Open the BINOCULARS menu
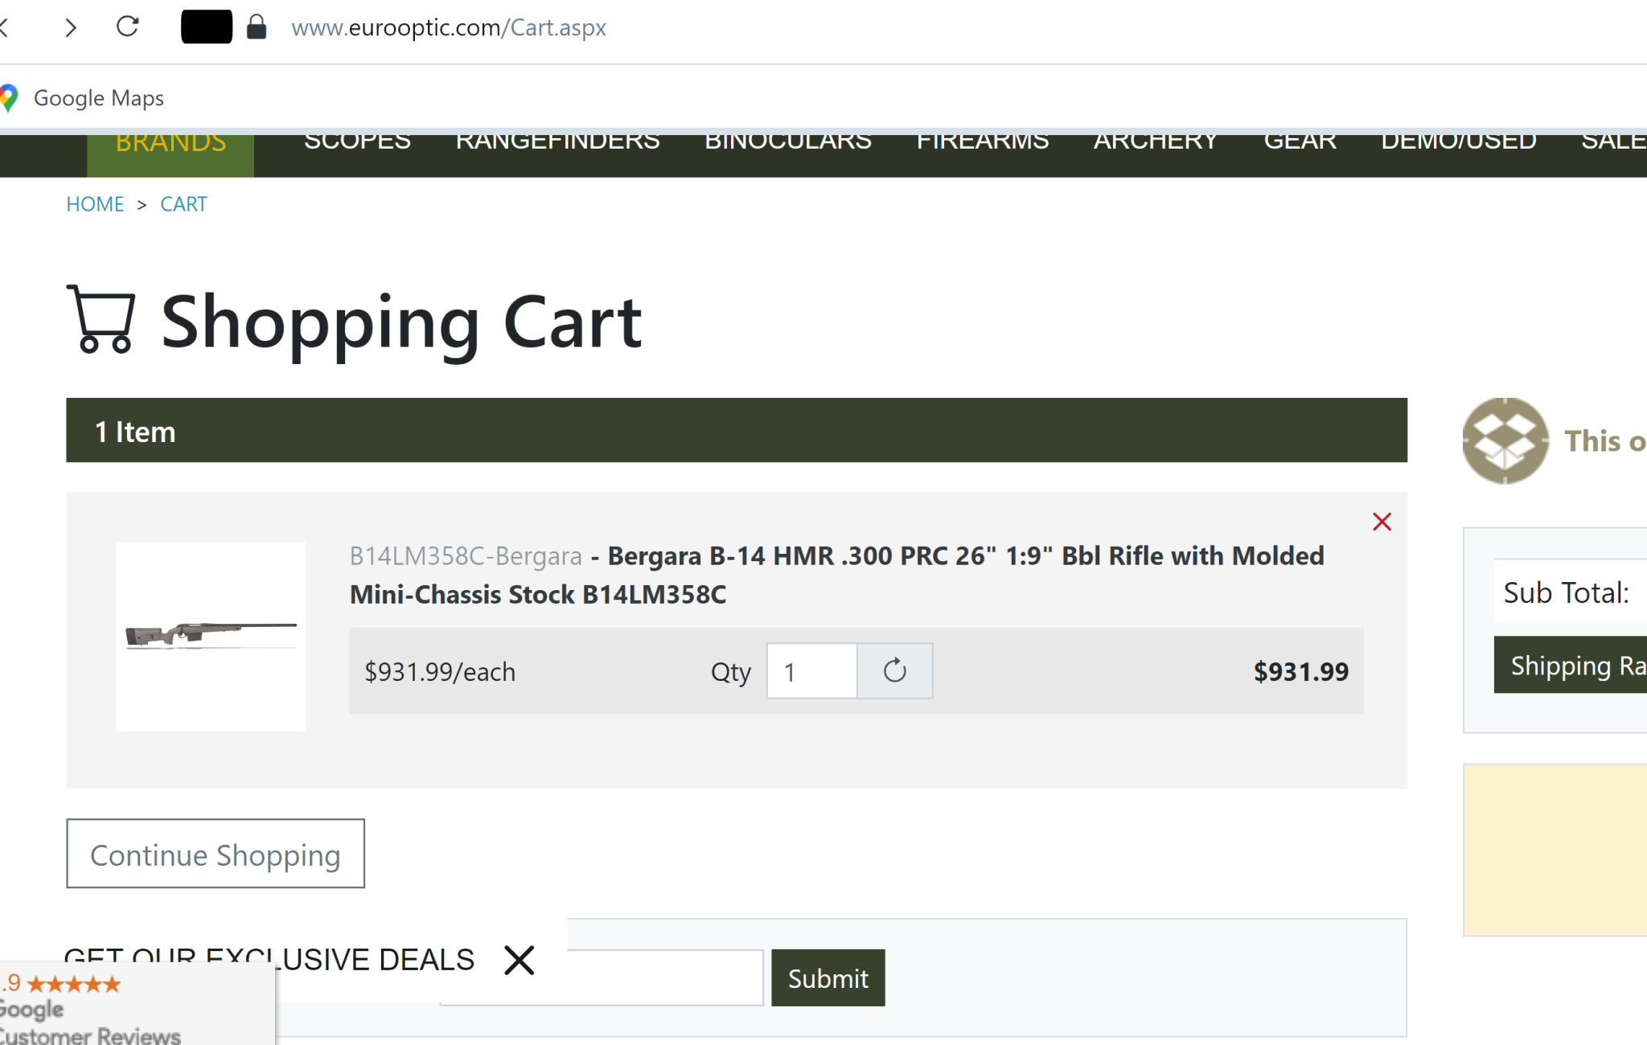This screenshot has height=1045, width=1647. [788, 141]
